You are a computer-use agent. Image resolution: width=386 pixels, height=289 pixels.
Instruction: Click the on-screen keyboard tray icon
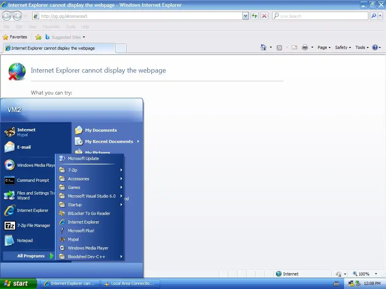pyautogui.click(x=336, y=284)
